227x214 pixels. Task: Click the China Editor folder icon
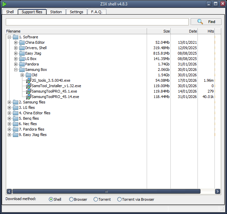22,43
